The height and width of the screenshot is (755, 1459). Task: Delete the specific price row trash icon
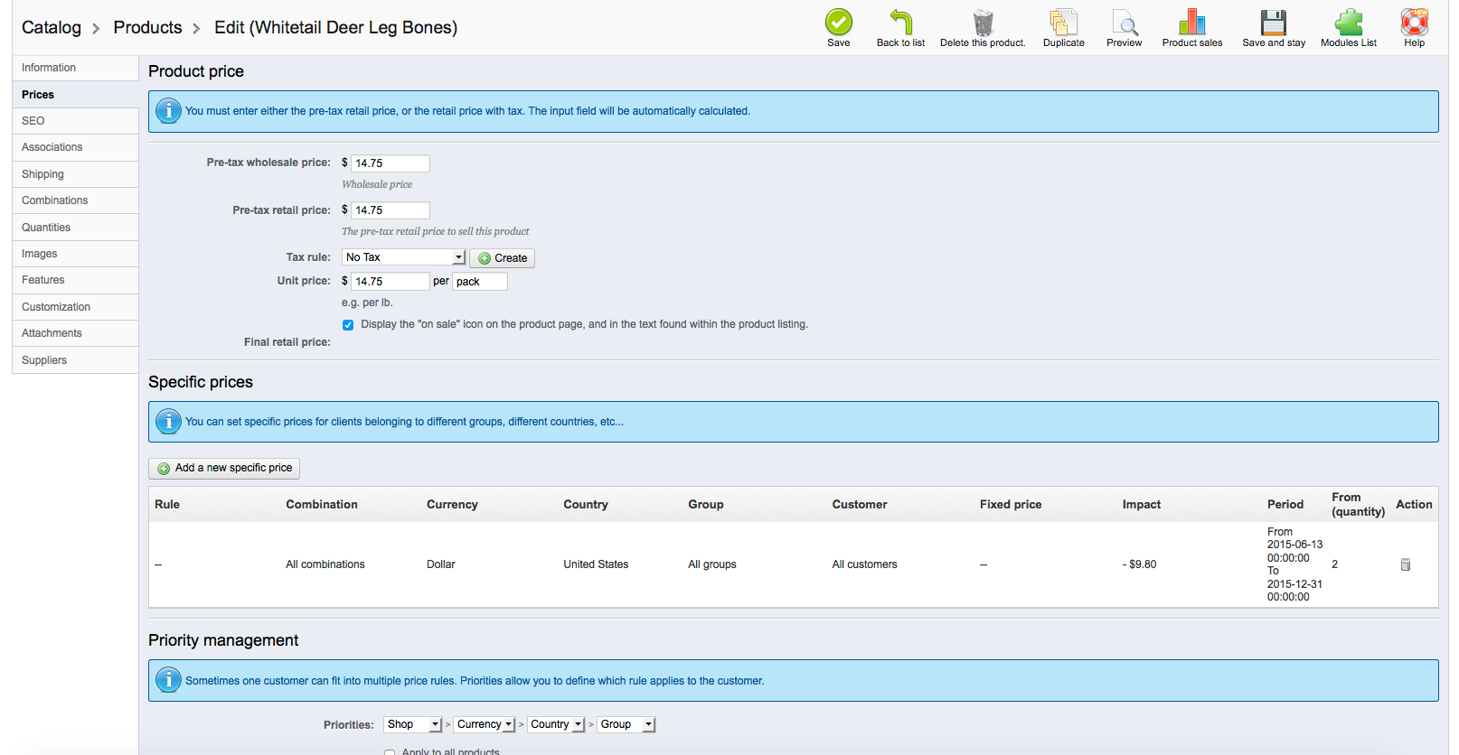point(1405,564)
